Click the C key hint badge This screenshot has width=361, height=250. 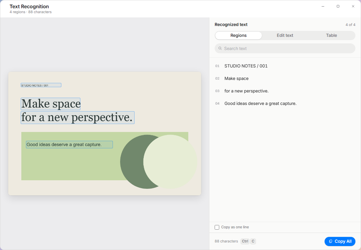253,241
